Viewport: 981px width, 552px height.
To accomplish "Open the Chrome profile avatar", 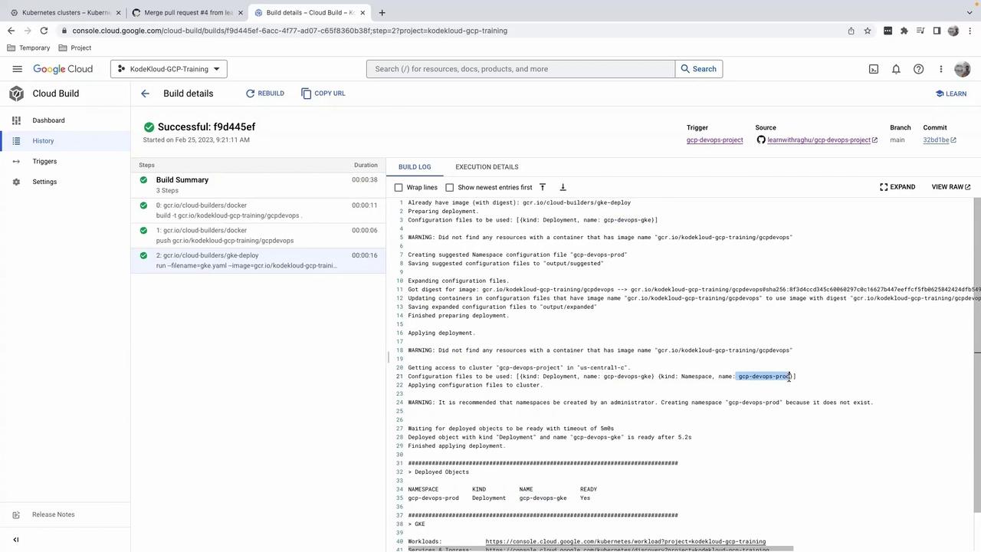I will (953, 31).
